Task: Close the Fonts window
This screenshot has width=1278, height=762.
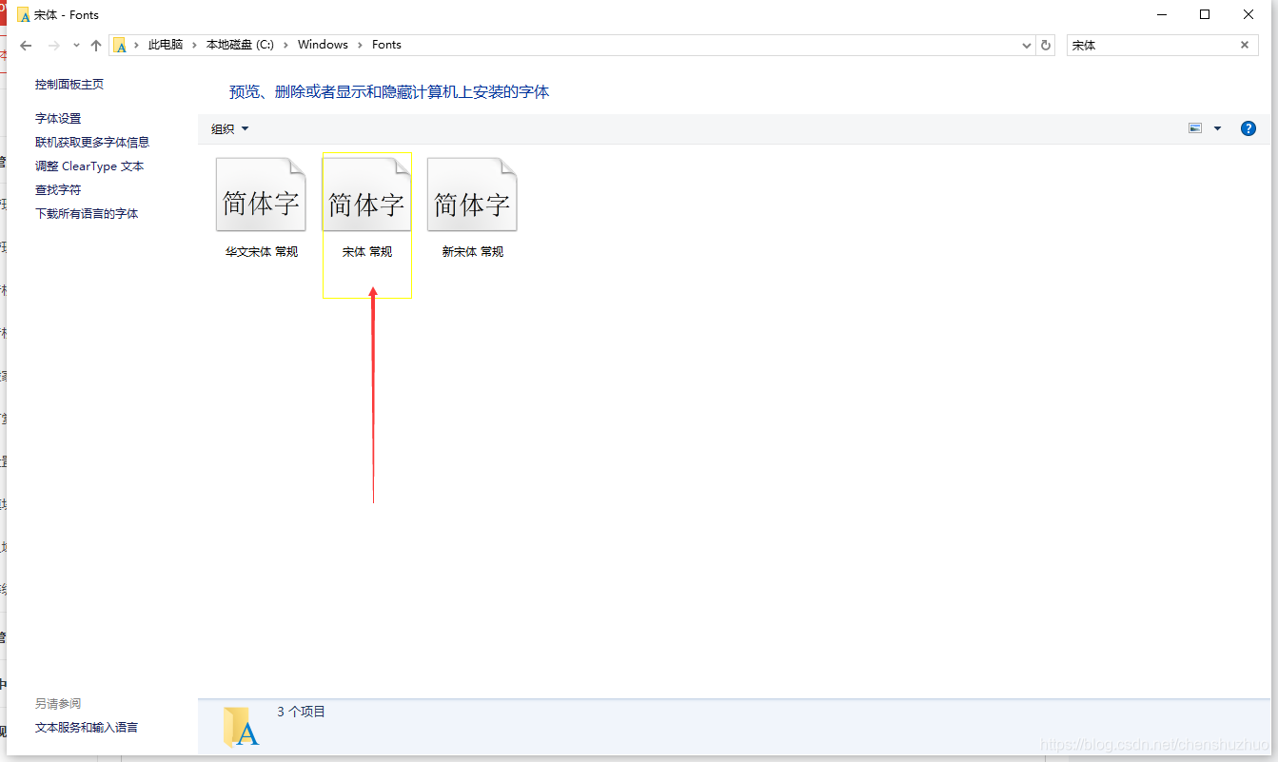Action: (x=1249, y=14)
